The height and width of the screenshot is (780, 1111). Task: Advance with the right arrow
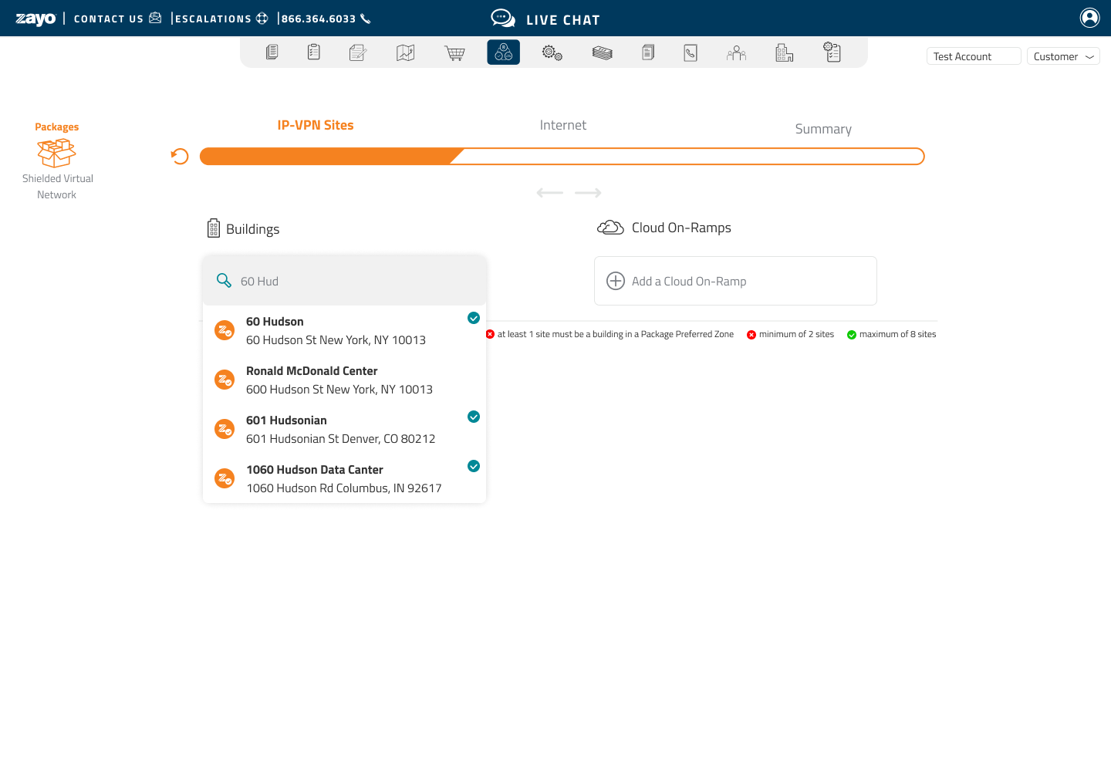[x=589, y=193]
